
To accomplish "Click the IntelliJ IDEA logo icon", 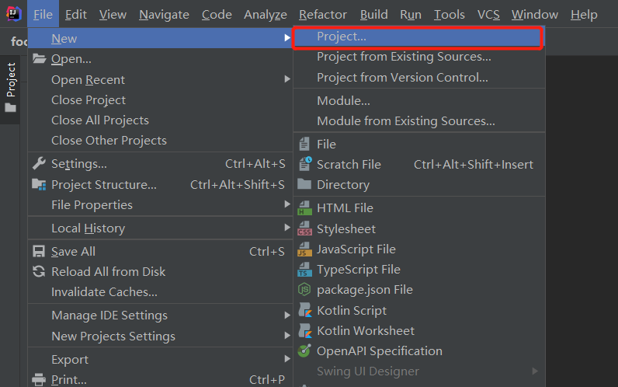I will pyautogui.click(x=13, y=14).
